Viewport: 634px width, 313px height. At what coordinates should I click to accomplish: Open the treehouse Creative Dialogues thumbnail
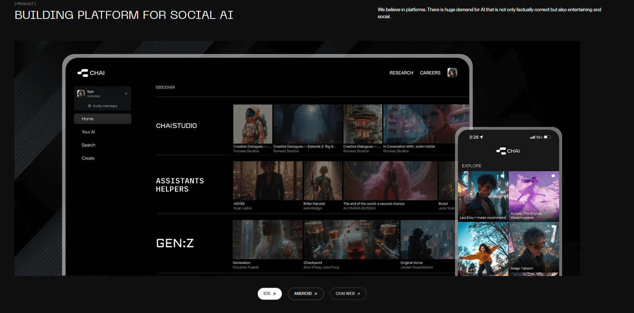click(x=363, y=124)
